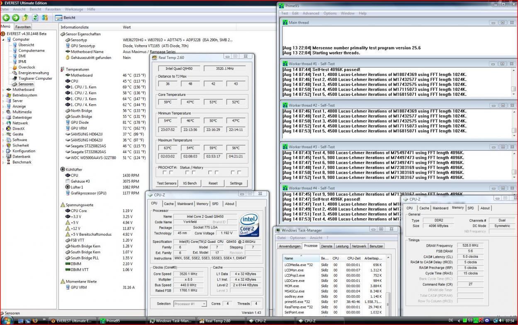Click the Prime95 taskbar button
The height and width of the screenshot is (325, 518).
120,321
